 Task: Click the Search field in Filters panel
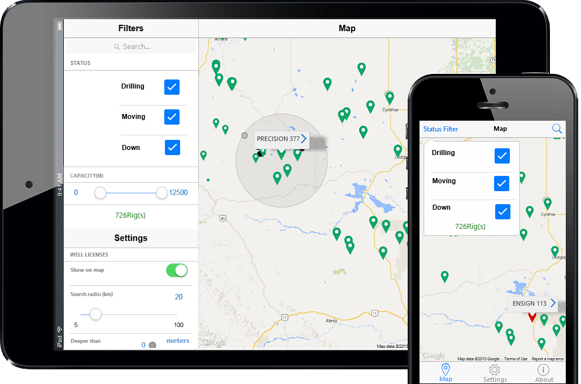point(131,47)
